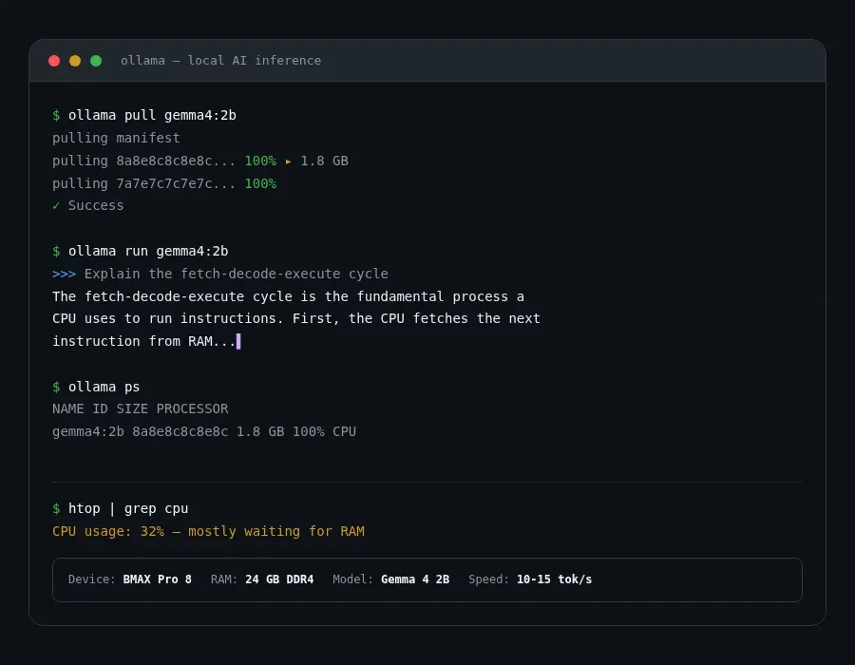Click the command 'ollama ps'
This screenshot has height=665, width=855.
104,387
